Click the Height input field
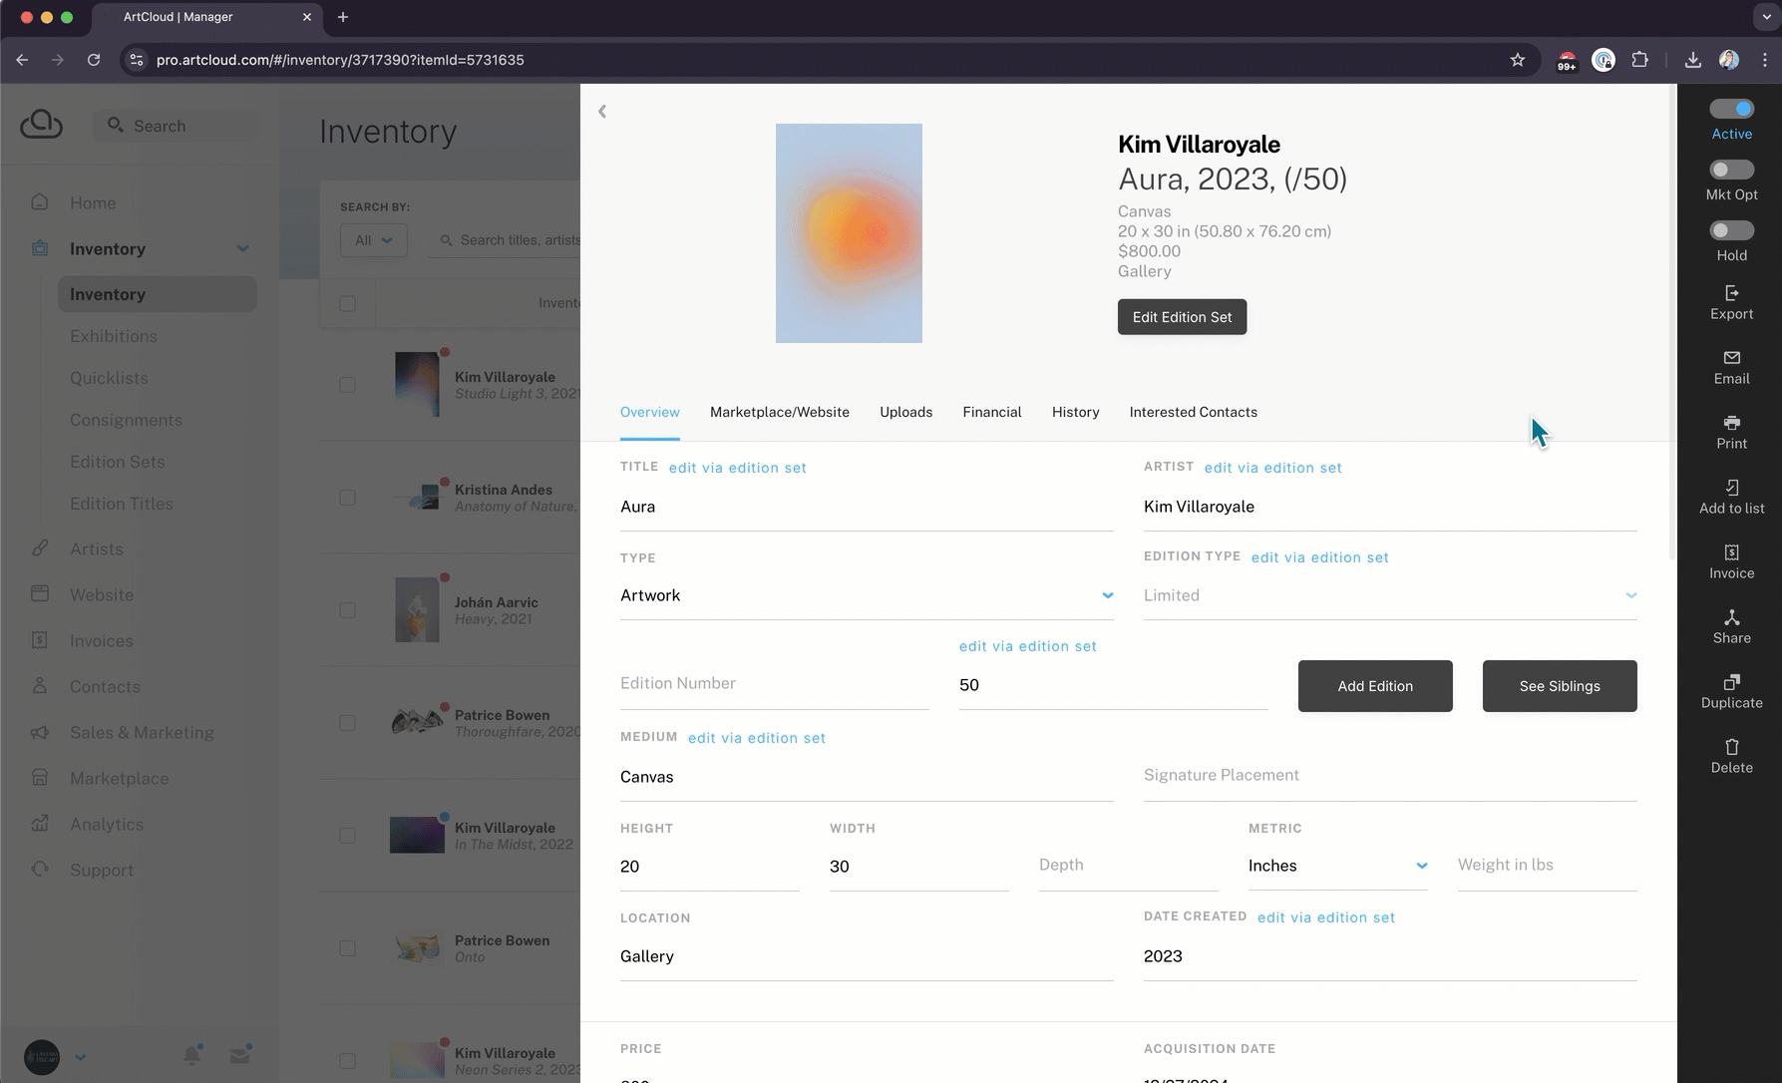Image resolution: width=1782 pixels, height=1083 pixels. 710,867
